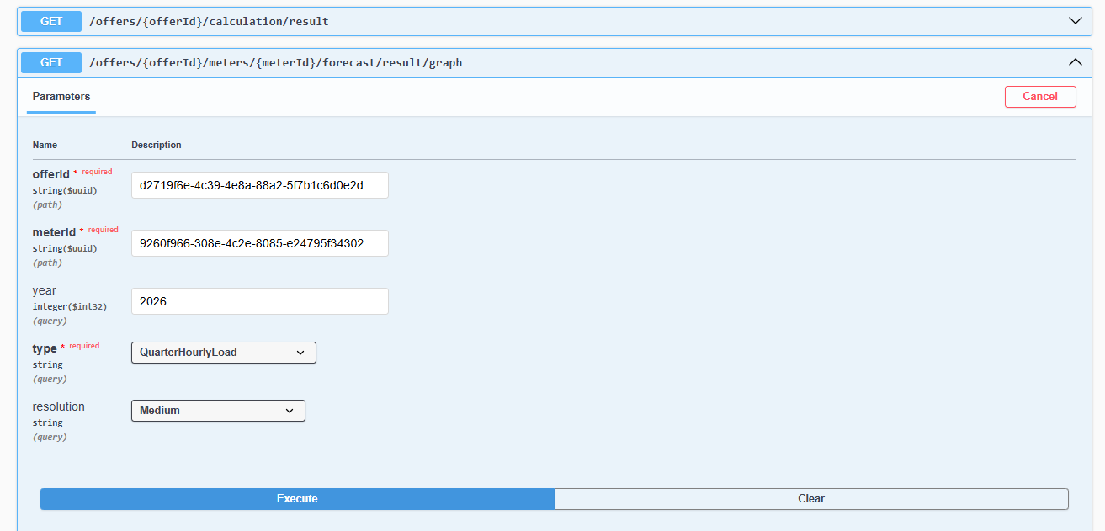Viewport: 1105px width, 531px height.
Task: Expand the calculation/result endpoint chevron
Action: pyautogui.click(x=1075, y=21)
